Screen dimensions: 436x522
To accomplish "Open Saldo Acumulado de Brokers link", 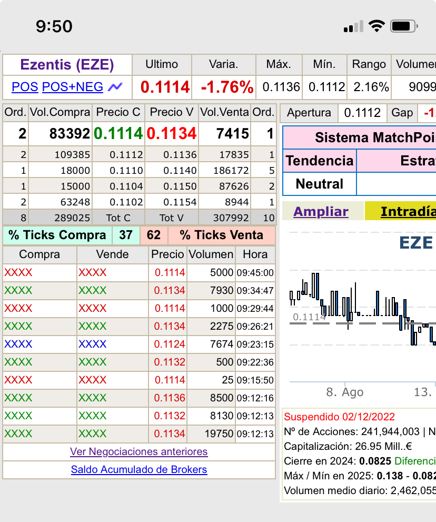I will pyautogui.click(x=139, y=469).
